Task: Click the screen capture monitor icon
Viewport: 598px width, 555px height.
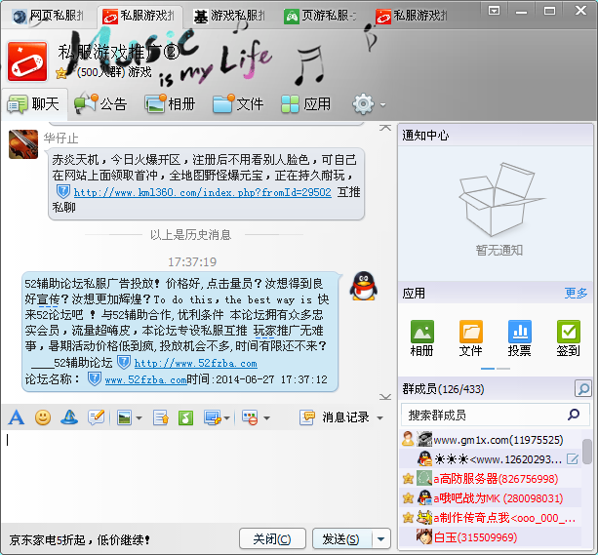Action: 213,417
